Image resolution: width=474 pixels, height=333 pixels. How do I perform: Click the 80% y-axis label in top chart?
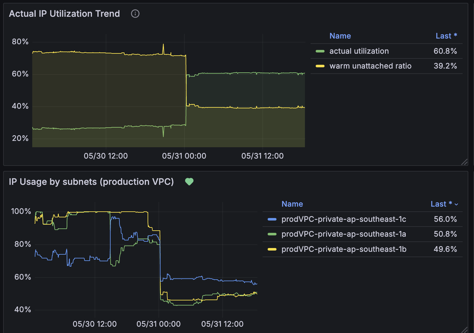pos(20,42)
